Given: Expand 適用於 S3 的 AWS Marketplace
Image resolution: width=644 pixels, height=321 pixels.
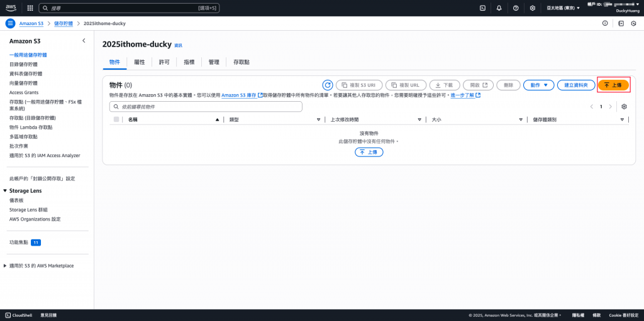Looking at the screenshot, I should click(x=5, y=266).
